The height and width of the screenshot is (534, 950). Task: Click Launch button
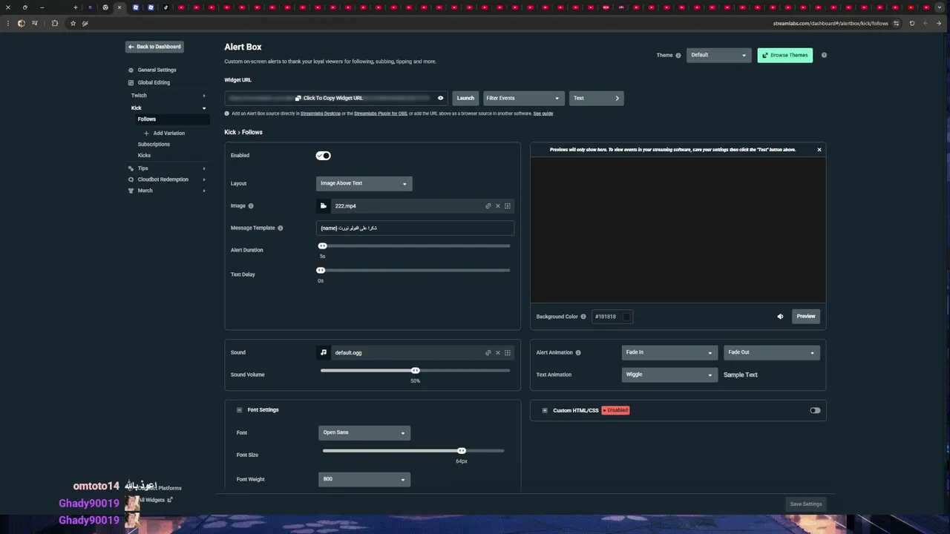click(465, 98)
